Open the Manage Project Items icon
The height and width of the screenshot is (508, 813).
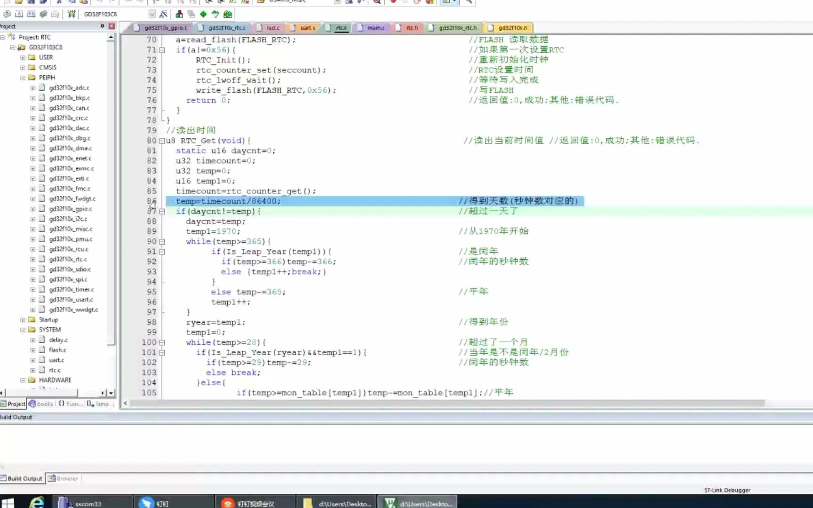pyautogui.click(x=180, y=14)
